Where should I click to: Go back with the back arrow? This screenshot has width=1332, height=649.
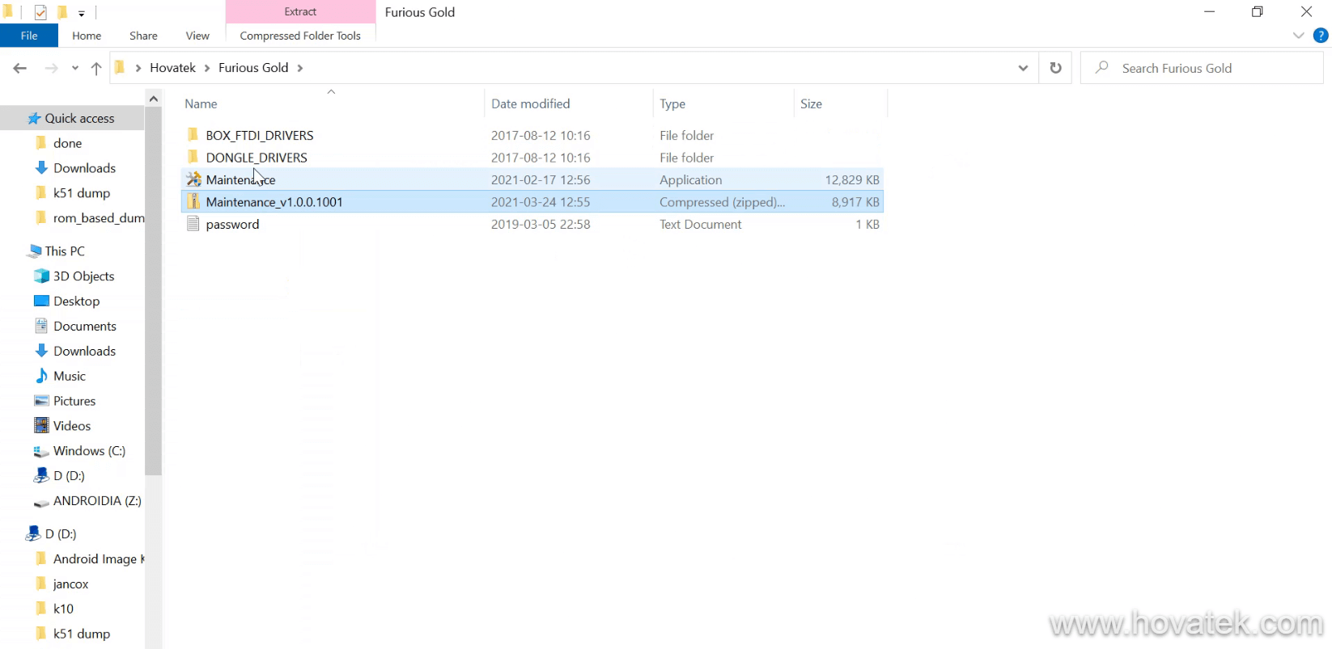[x=20, y=68]
